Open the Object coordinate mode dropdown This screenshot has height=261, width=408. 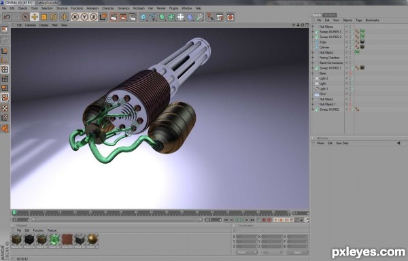(247, 252)
